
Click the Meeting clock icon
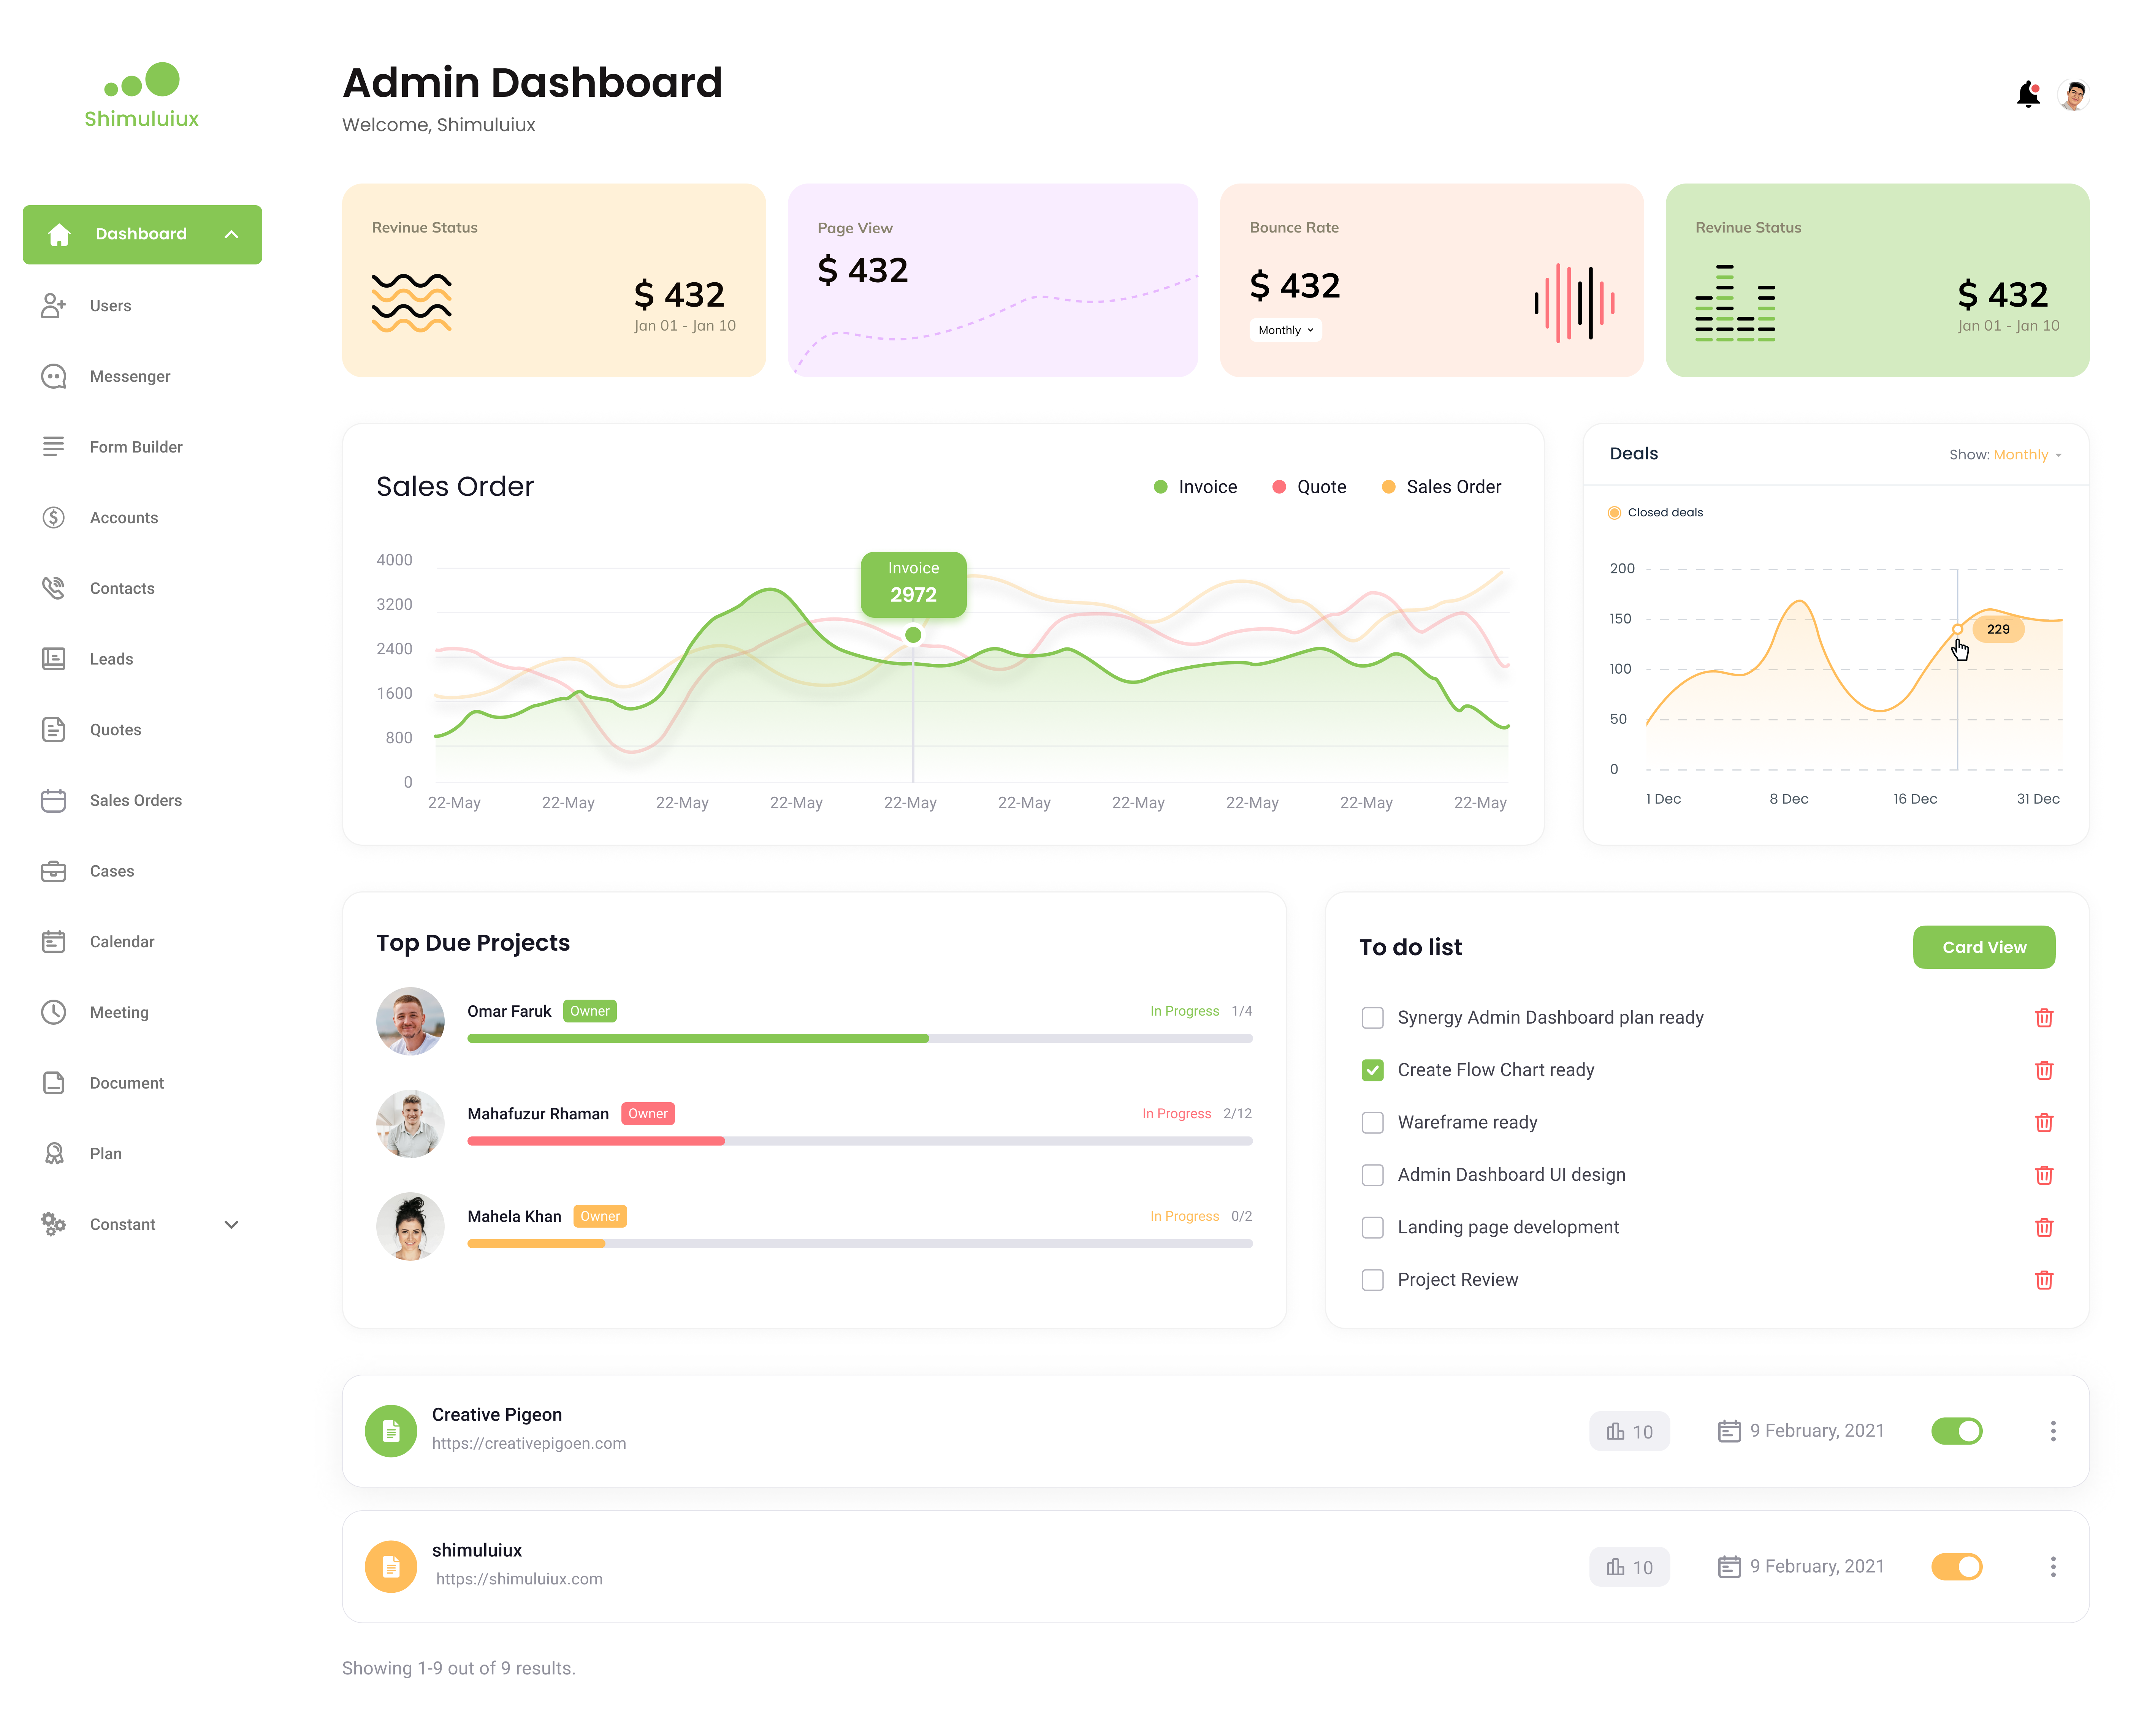53,1012
